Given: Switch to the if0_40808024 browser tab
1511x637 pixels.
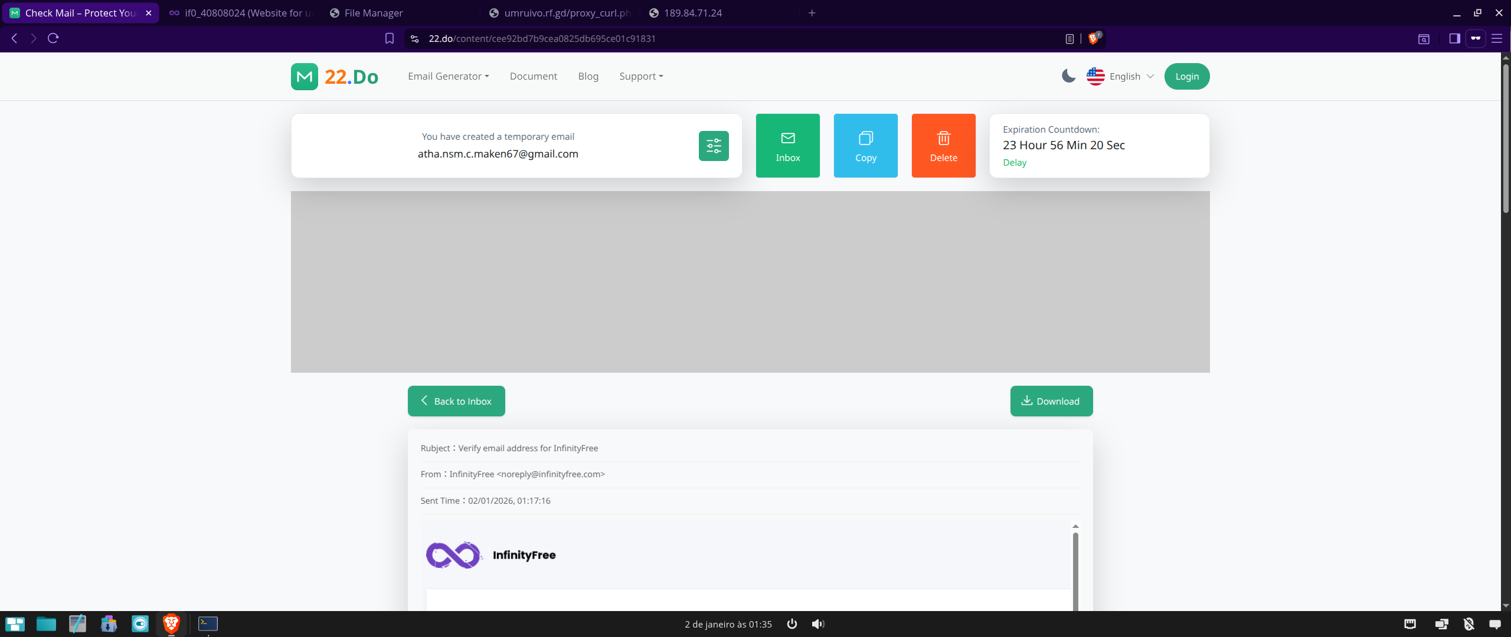Looking at the screenshot, I should 241,13.
